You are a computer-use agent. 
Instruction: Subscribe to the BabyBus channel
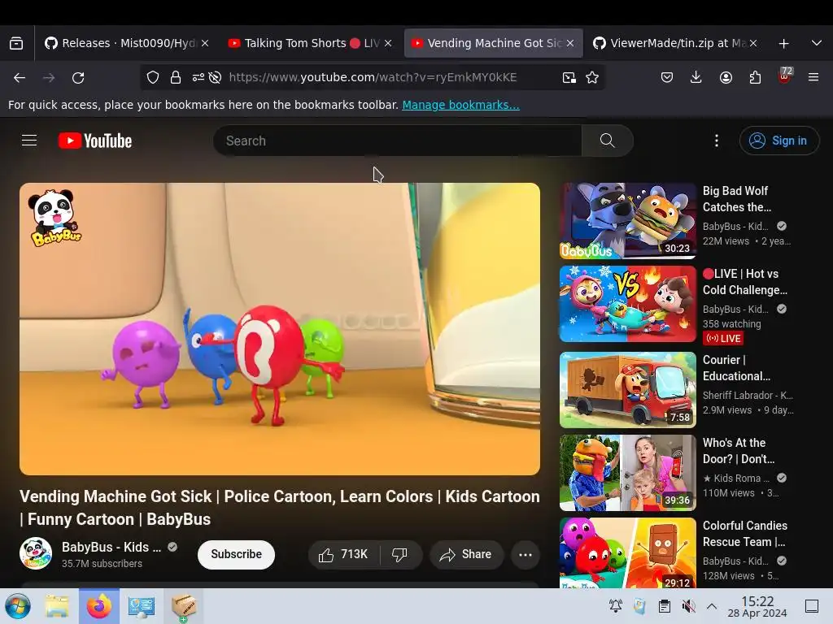236,554
